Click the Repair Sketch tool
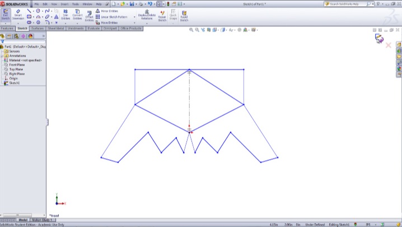 point(162,16)
